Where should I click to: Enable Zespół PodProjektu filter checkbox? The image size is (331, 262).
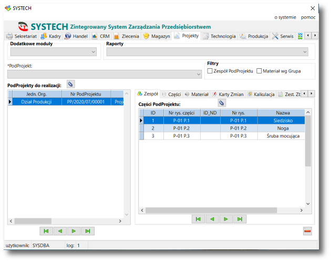coord(210,71)
